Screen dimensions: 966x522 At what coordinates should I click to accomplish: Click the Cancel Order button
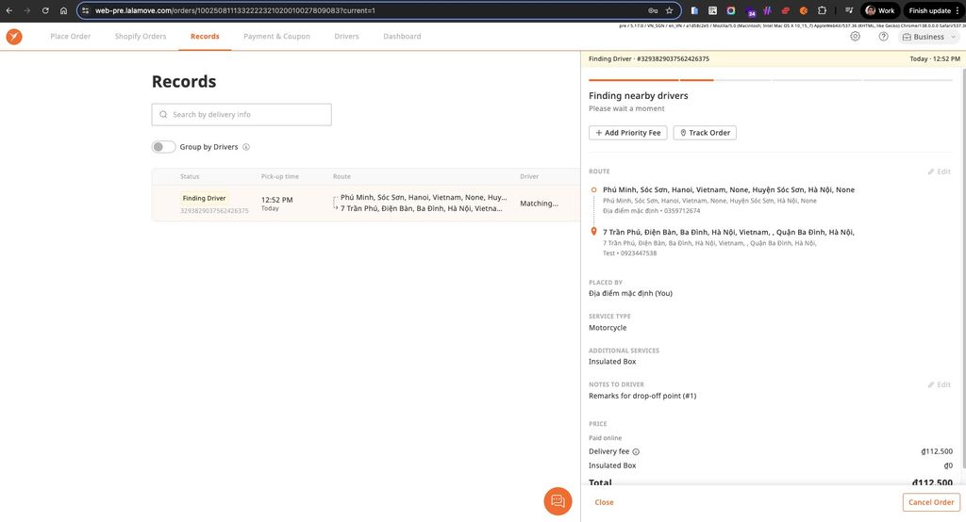coord(930,502)
